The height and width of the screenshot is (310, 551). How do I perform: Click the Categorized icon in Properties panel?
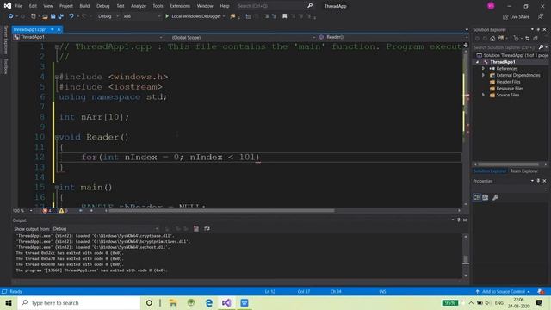[x=476, y=197]
